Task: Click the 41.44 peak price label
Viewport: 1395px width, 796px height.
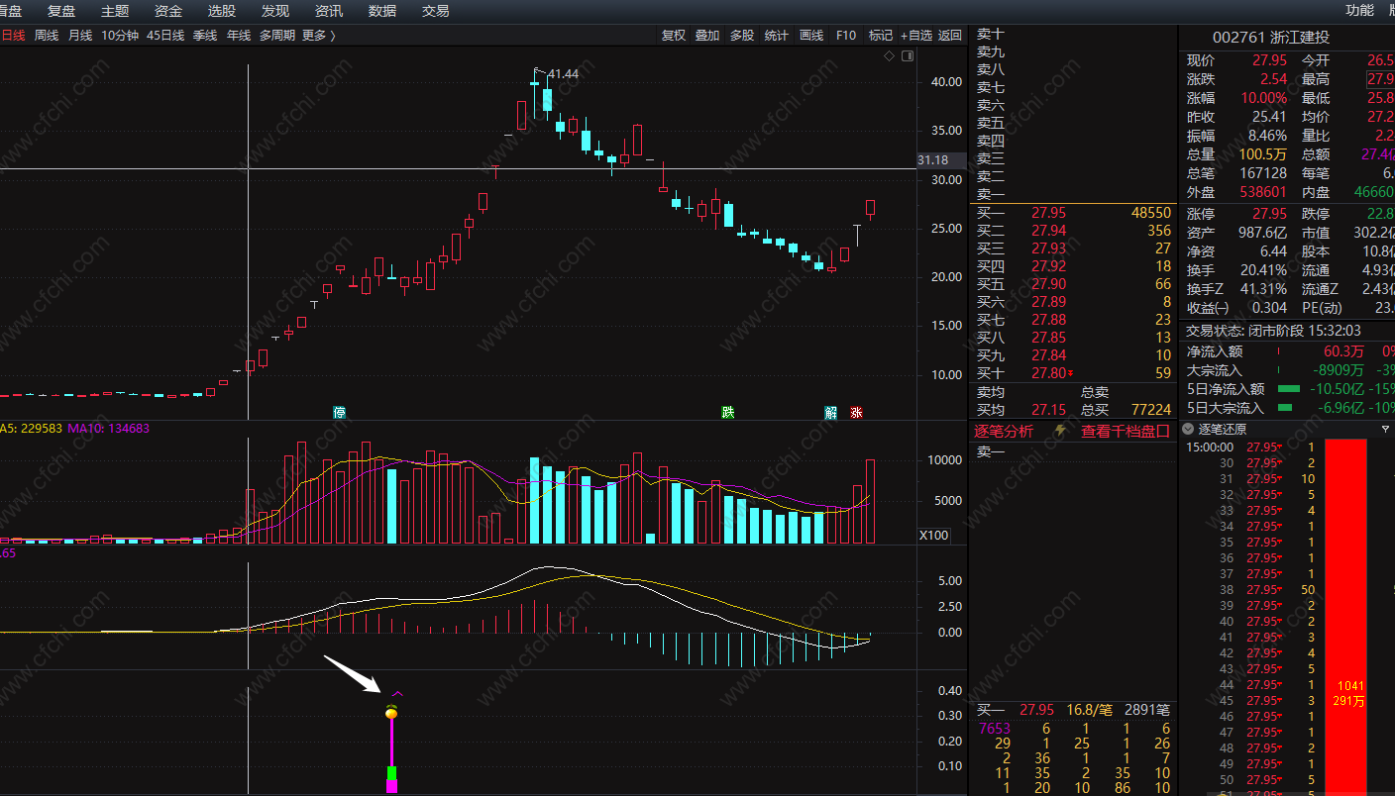Action: (562, 74)
